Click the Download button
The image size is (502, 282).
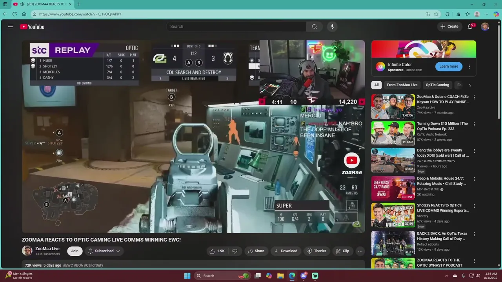[286, 251]
